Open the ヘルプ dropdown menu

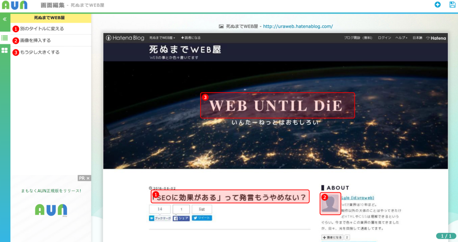coord(401,38)
